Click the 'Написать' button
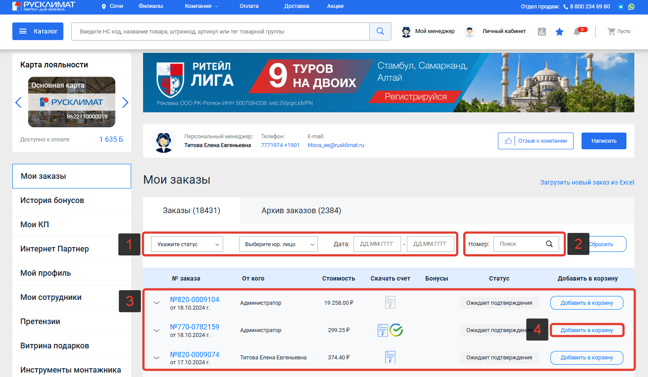 (604, 141)
